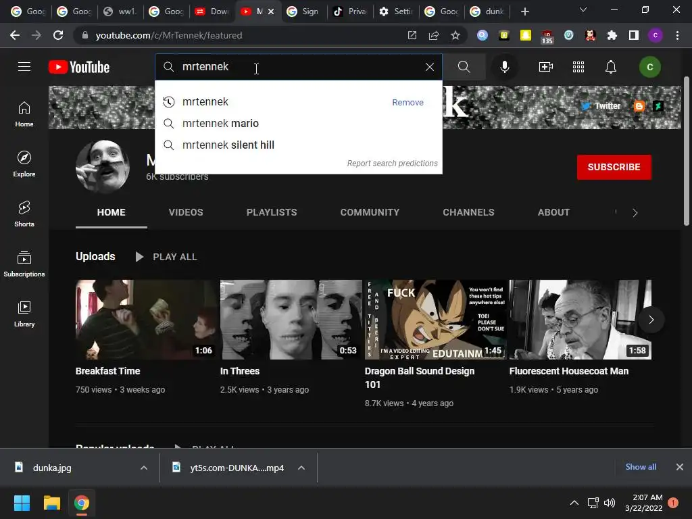This screenshot has height=519, width=692.
Task: Open the MrTennek channel avatar
Action: (x=103, y=167)
